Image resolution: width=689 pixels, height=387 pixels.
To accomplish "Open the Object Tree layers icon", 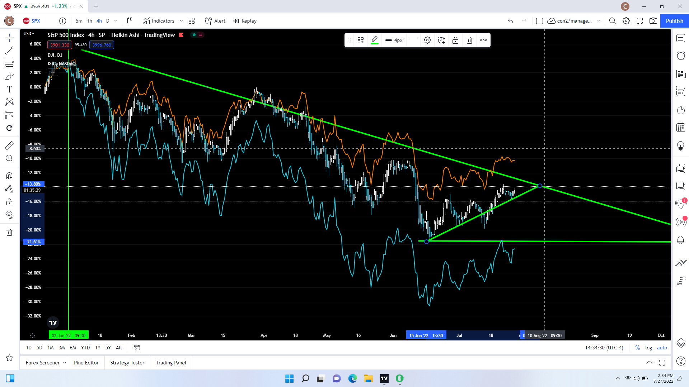I will (x=681, y=343).
